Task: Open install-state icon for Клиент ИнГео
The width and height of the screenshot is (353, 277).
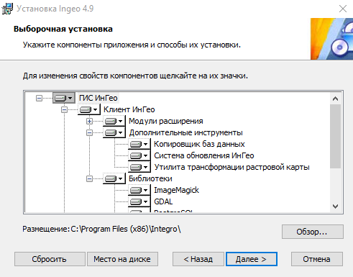Action: click(89, 109)
